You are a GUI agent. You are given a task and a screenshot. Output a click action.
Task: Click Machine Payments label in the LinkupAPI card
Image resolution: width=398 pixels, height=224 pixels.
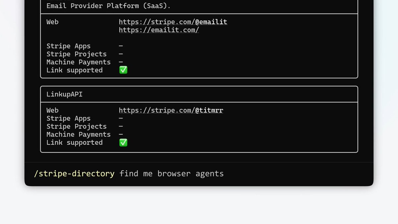point(79,134)
